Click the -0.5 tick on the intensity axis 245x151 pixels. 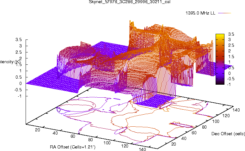[x=18, y=90]
